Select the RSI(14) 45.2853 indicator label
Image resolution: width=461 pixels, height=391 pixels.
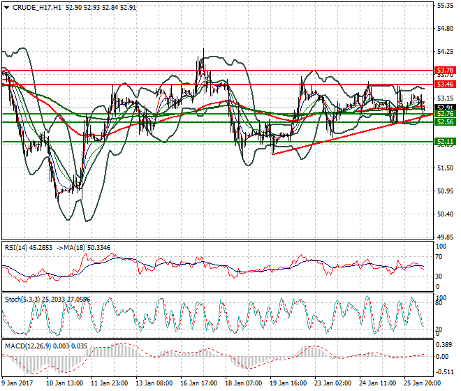(x=29, y=248)
